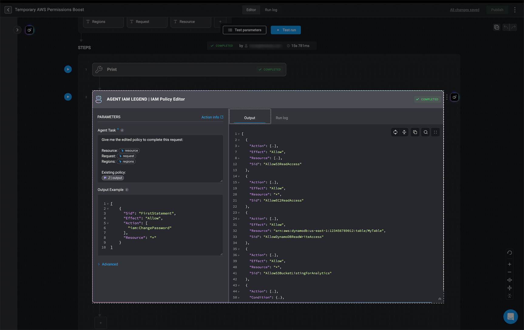The width and height of the screenshot is (524, 330).
Task: Open the Action info link
Action: (x=212, y=117)
